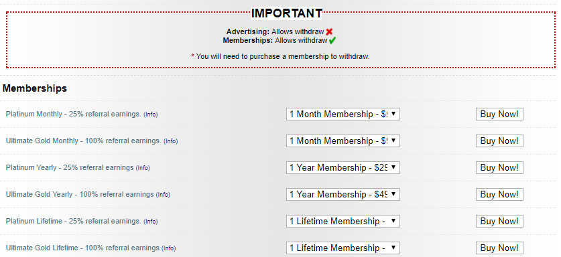
Task: Open the Ultimate Gold Lifetime membership dropdown
Action: click(x=342, y=248)
